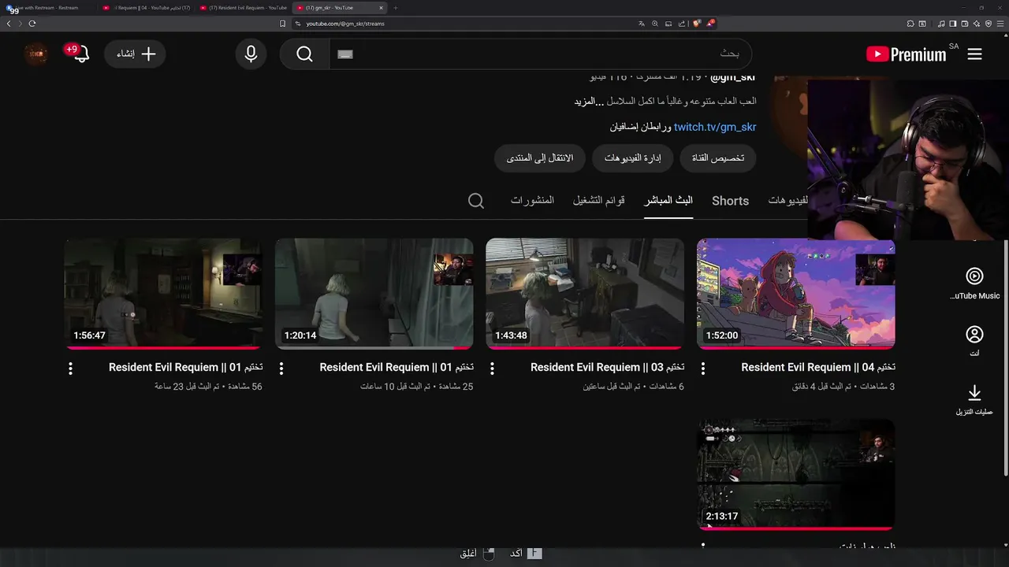The width and height of the screenshot is (1009, 567).
Task: Open the 1:20:14 video thumbnail
Action: click(x=374, y=294)
